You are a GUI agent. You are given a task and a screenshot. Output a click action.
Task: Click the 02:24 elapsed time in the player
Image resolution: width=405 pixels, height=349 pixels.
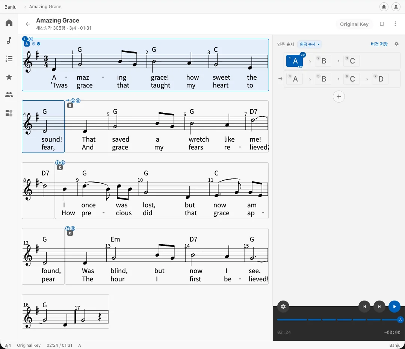[284, 332]
